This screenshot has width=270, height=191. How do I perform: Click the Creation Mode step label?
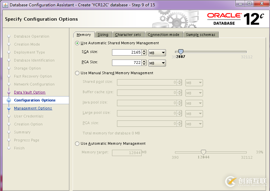point(27,44)
